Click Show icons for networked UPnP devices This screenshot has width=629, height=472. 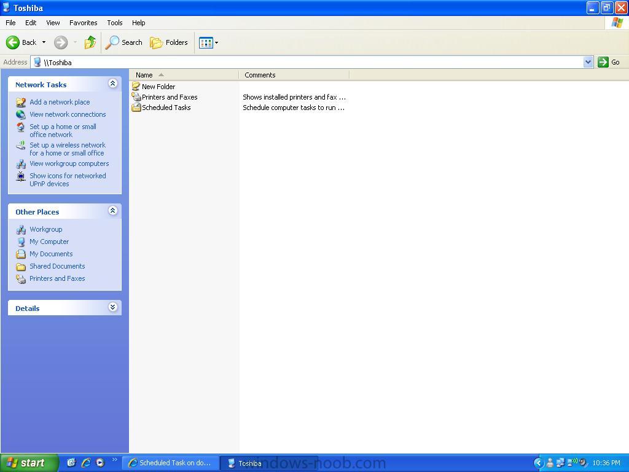pos(68,180)
